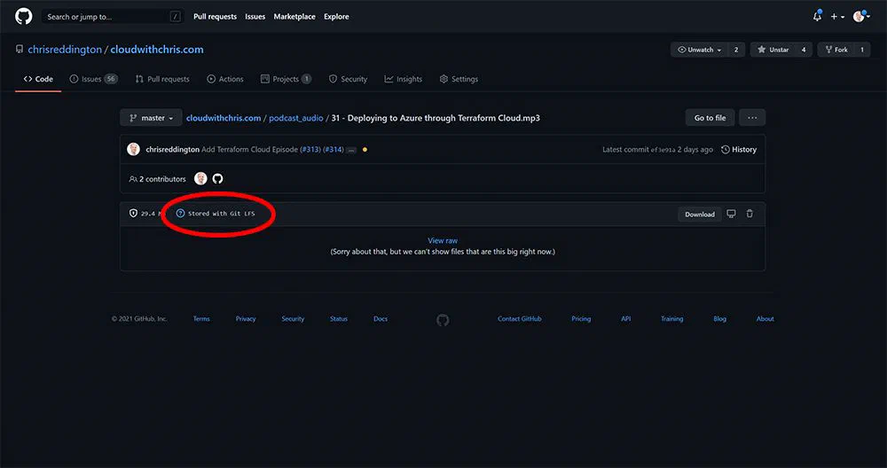887x468 pixels.
Task: Open Issues in top navigation
Action: tap(255, 16)
